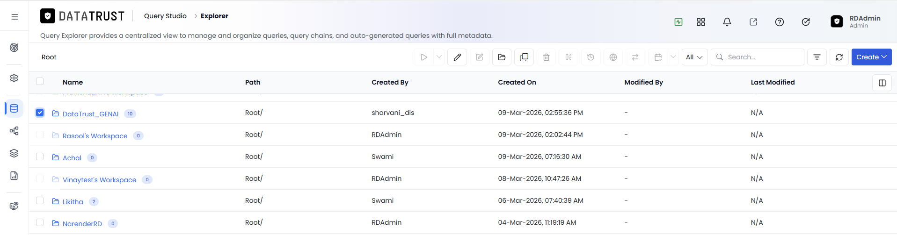Open the database icon in sidebar
The height and width of the screenshot is (235, 897).
pos(14,108)
